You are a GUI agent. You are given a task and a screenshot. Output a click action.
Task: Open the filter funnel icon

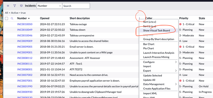(x=15, y=6)
